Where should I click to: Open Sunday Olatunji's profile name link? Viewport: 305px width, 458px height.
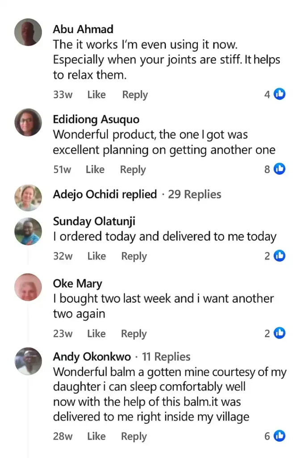pos(94,221)
